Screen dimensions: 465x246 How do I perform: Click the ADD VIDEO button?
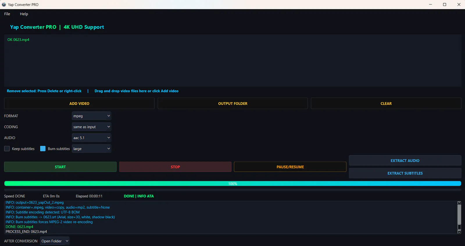(x=79, y=103)
